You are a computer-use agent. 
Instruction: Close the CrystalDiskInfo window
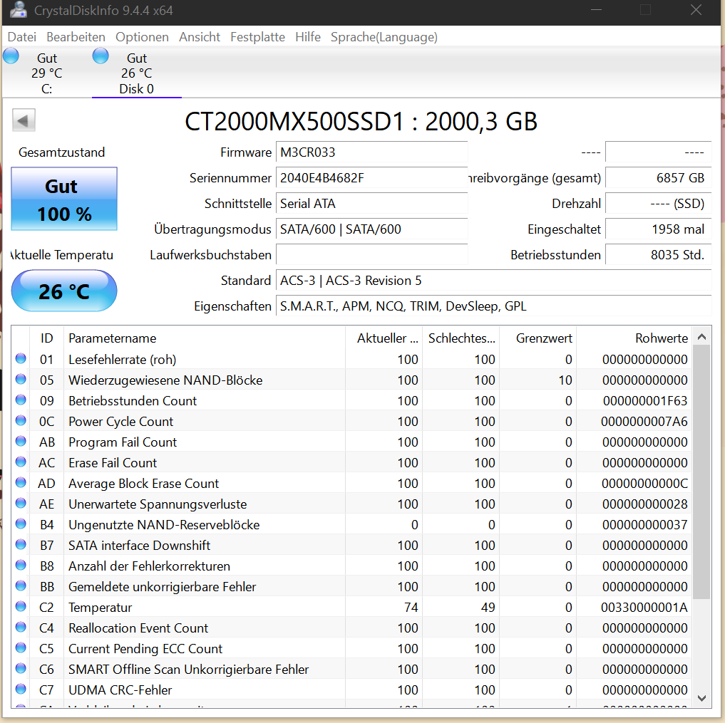pos(696,10)
